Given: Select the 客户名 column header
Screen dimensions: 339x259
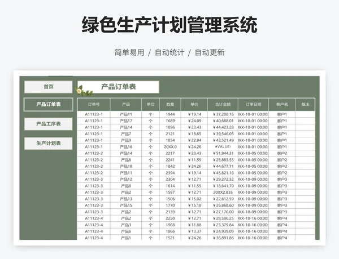Looking at the screenshot, I should click(282, 105).
